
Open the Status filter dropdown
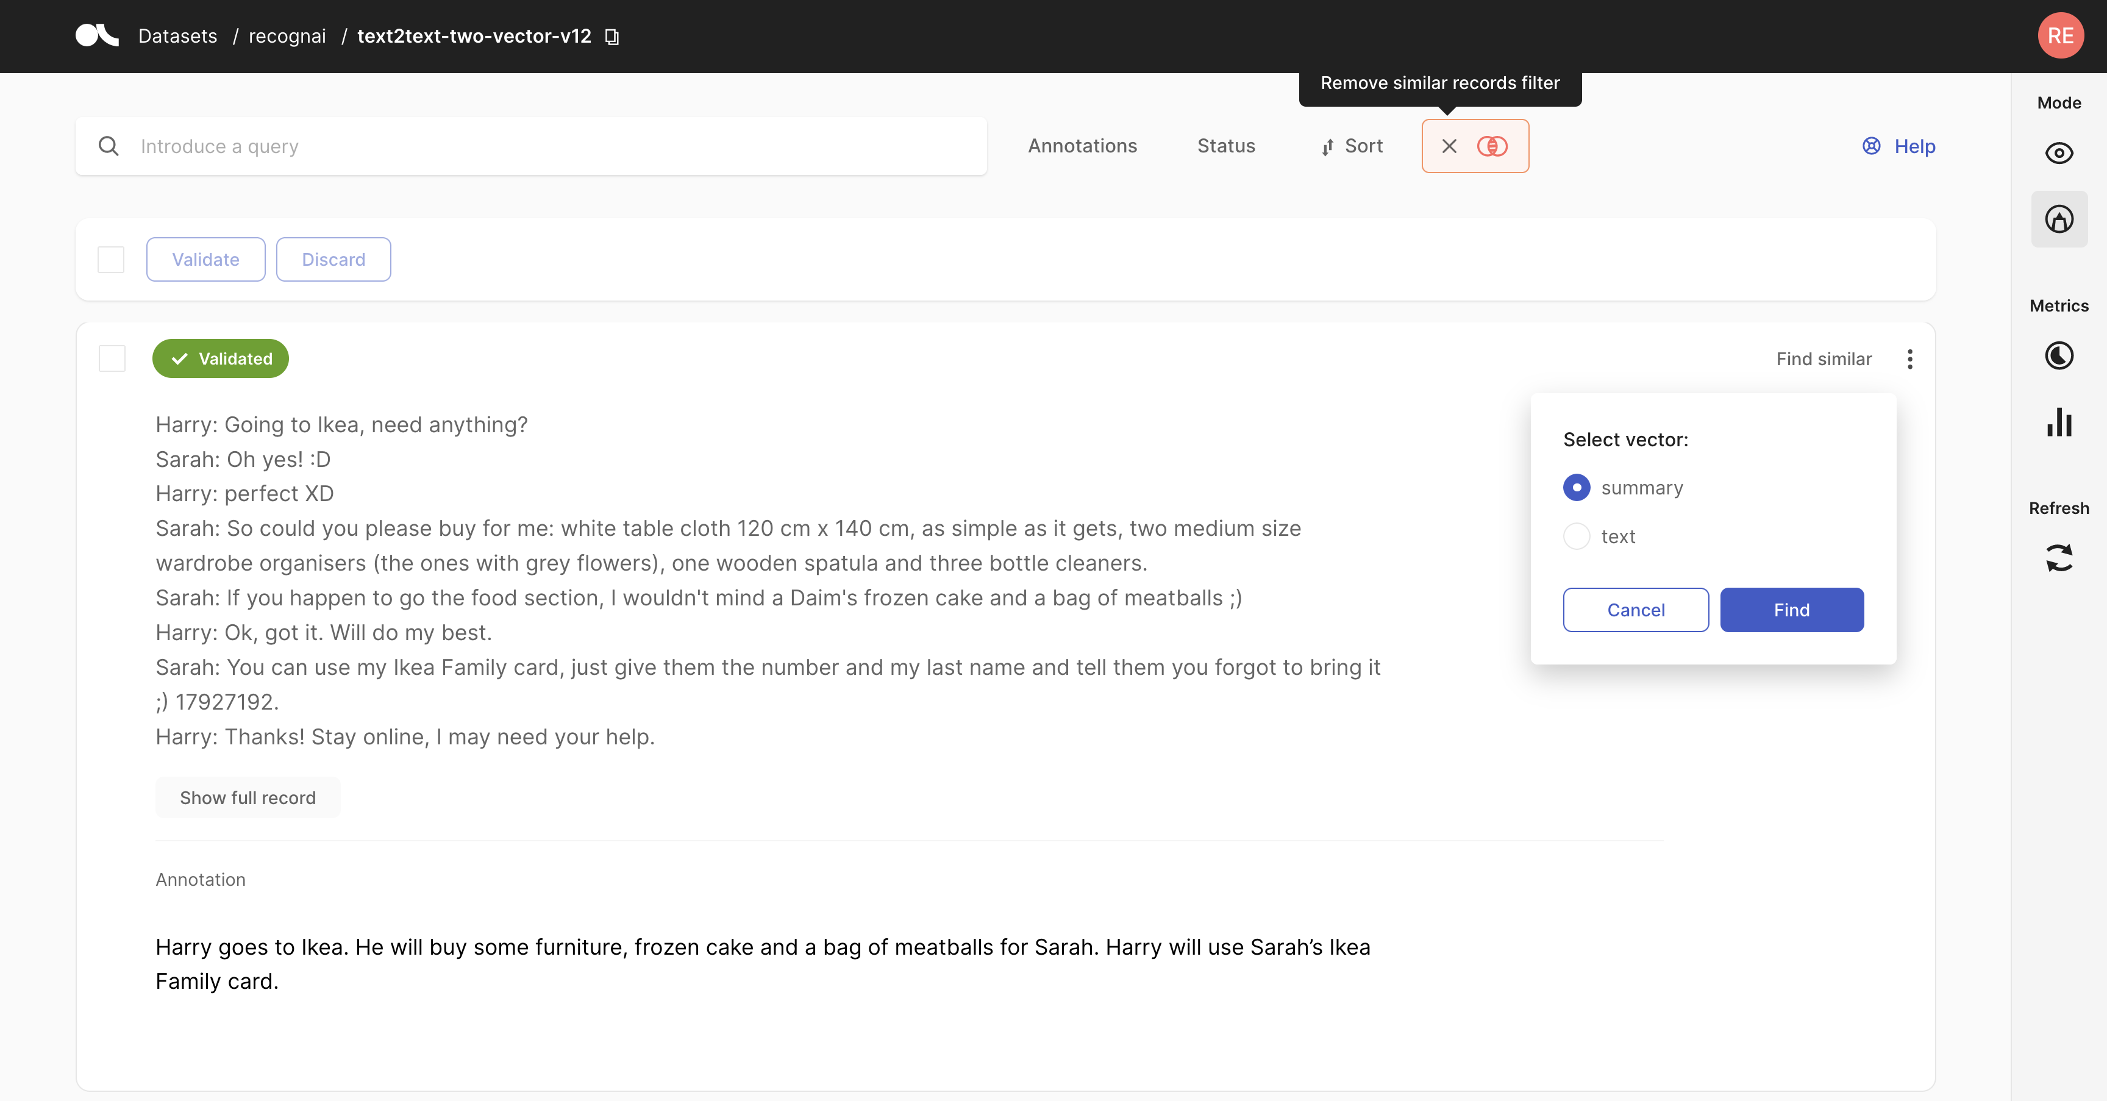(x=1226, y=146)
